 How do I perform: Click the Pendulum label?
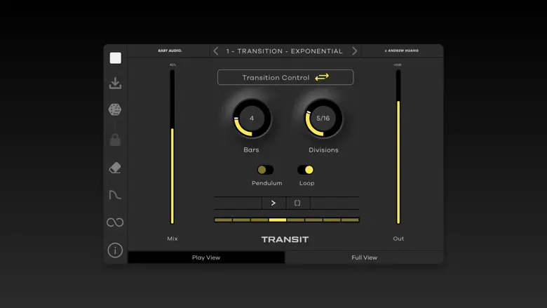coord(267,183)
